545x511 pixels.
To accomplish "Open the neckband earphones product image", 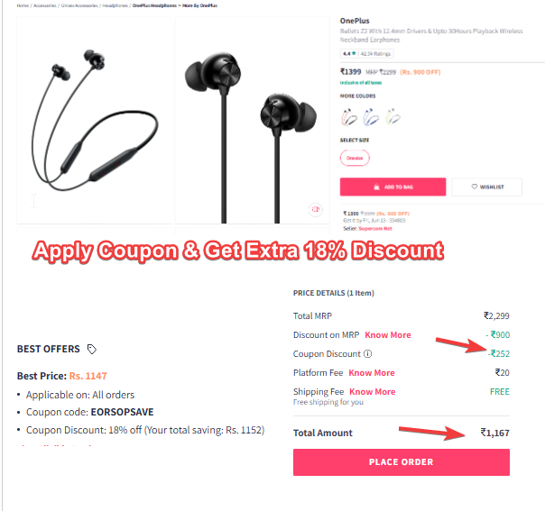I will click(94, 120).
